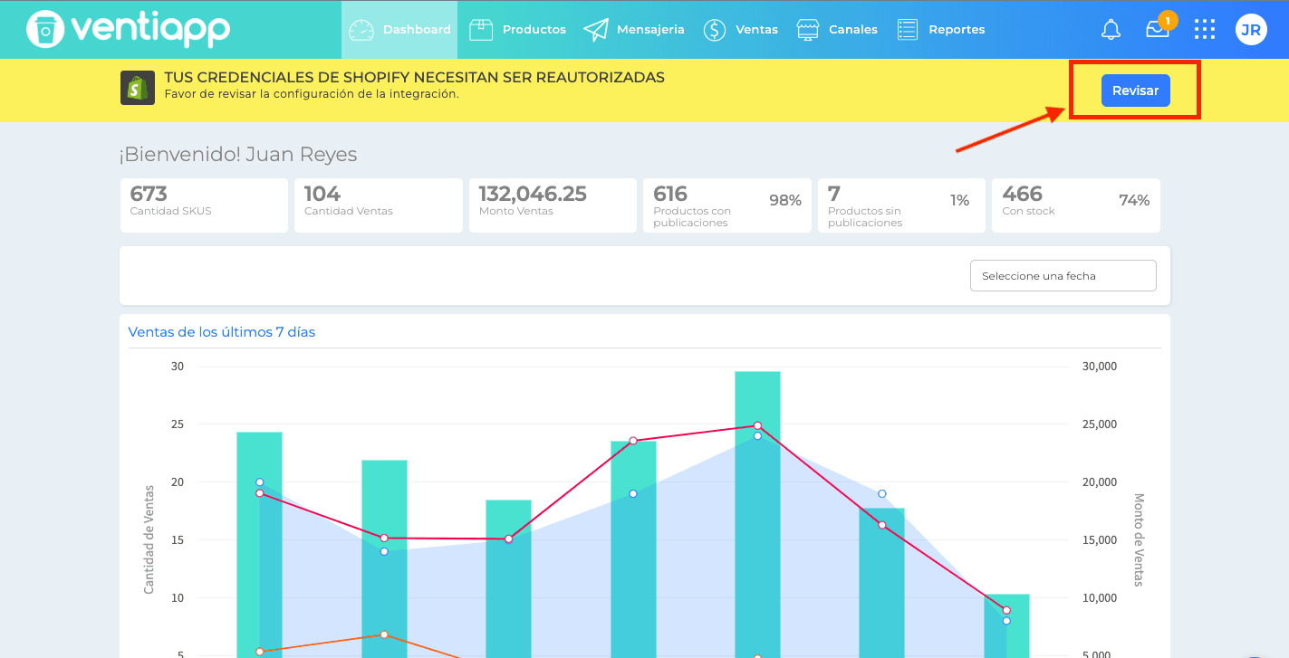The image size is (1289, 658).
Task: Click the 'Seleccione una fecha' date field
Action: click(1063, 276)
